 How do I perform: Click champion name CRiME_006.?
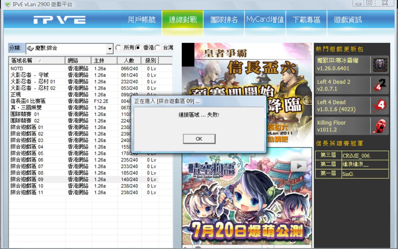pyautogui.click(x=356, y=156)
